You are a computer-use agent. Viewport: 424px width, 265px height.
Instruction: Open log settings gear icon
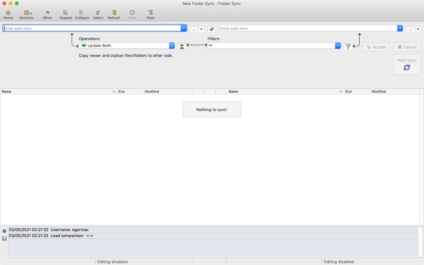[x=4, y=231]
